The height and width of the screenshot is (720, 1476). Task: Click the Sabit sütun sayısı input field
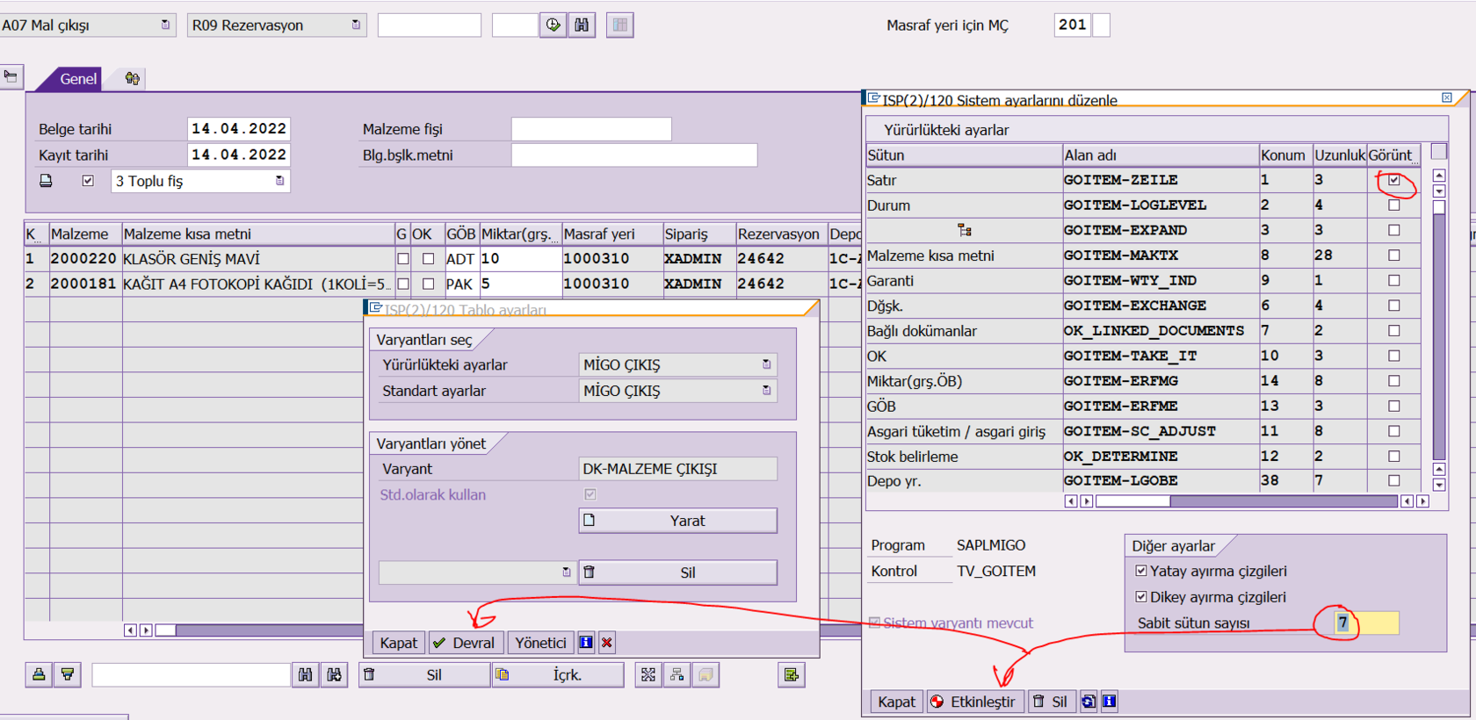click(1366, 623)
